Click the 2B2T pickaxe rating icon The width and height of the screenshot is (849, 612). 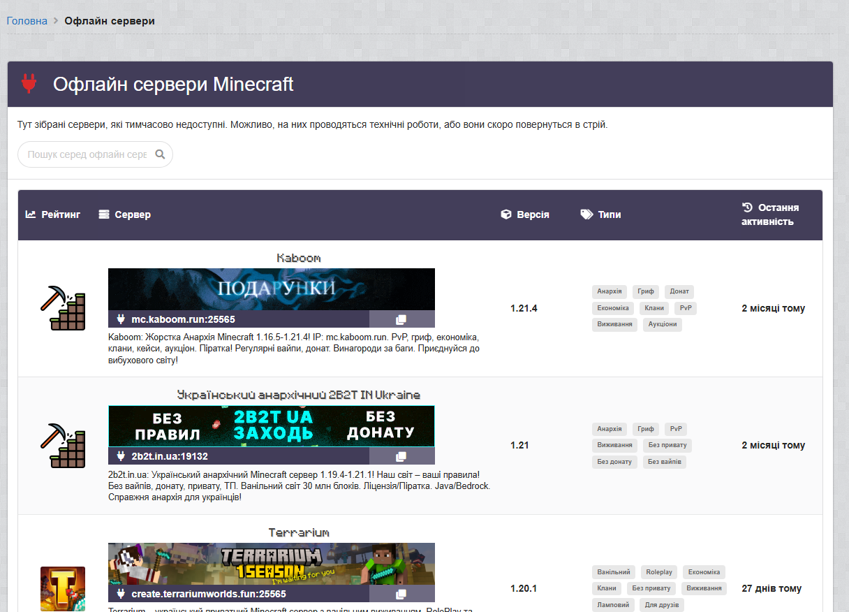click(x=63, y=445)
